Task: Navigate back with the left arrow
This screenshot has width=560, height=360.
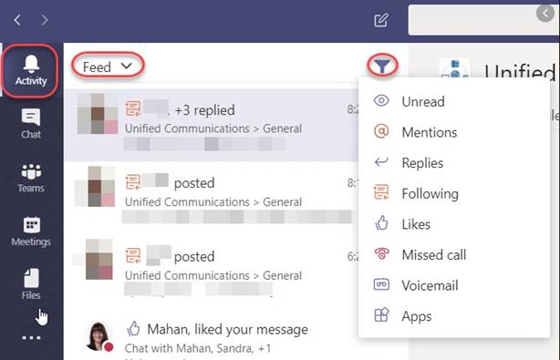Action: pyautogui.click(x=17, y=20)
